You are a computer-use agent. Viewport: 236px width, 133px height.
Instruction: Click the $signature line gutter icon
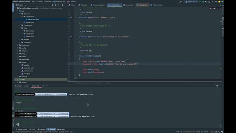[71, 17]
